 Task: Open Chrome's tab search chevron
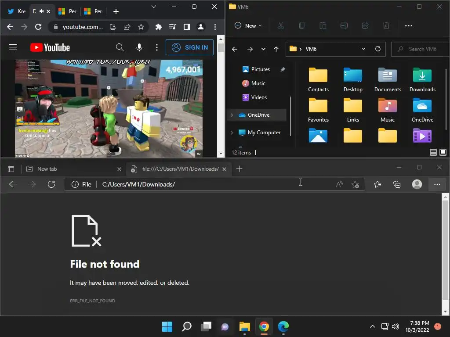coord(154,7)
